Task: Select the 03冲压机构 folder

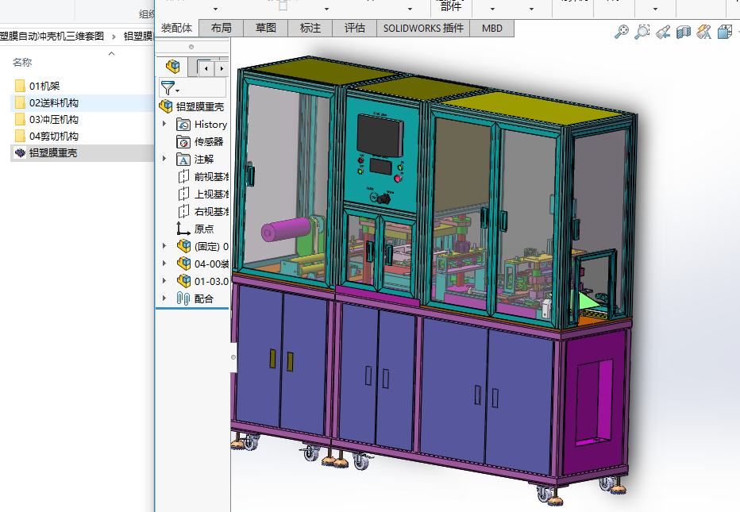Action: pyautogui.click(x=53, y=119)
